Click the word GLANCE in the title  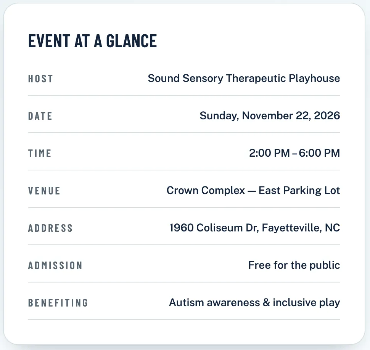click(x=132, y=41)
